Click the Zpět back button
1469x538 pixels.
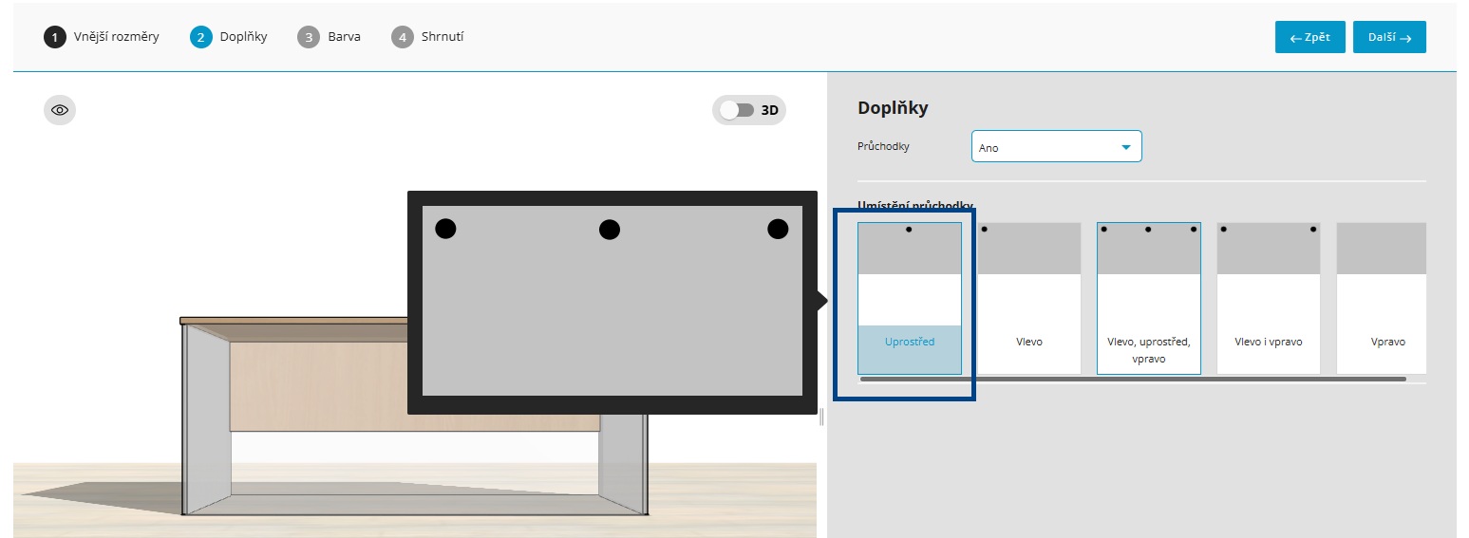click(x=1309, y=37)
